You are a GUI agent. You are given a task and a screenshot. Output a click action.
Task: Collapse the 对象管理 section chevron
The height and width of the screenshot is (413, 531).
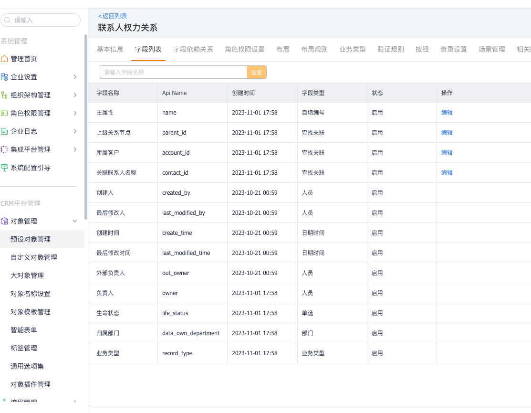pyautogui.click(x=75, y=221)
